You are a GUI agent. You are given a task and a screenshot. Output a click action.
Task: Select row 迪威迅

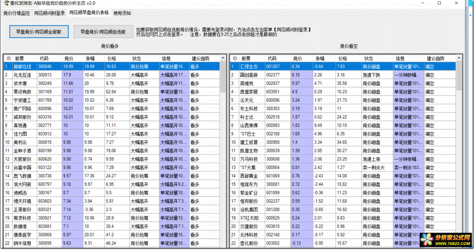tap(112, 193)
